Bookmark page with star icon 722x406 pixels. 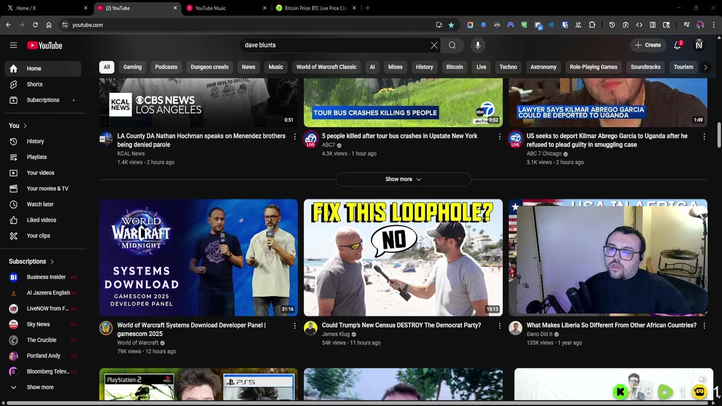pyautogui.click(x=451, y=25)
